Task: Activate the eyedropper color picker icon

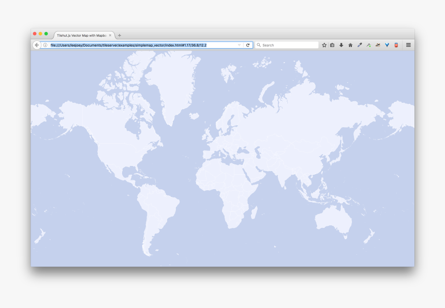Action: tap(360, 45)
